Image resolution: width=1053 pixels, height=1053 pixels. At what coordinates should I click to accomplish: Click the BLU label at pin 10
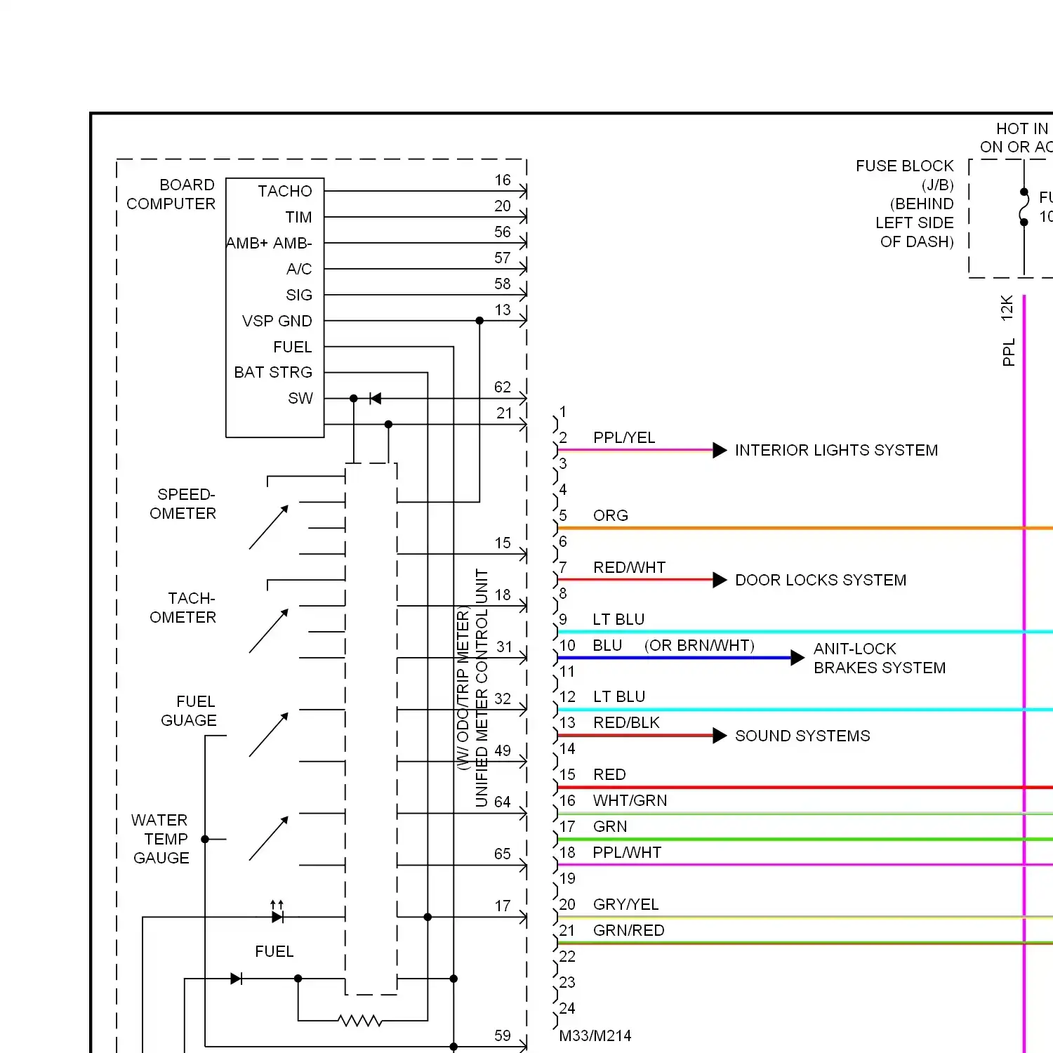(607, 645)
